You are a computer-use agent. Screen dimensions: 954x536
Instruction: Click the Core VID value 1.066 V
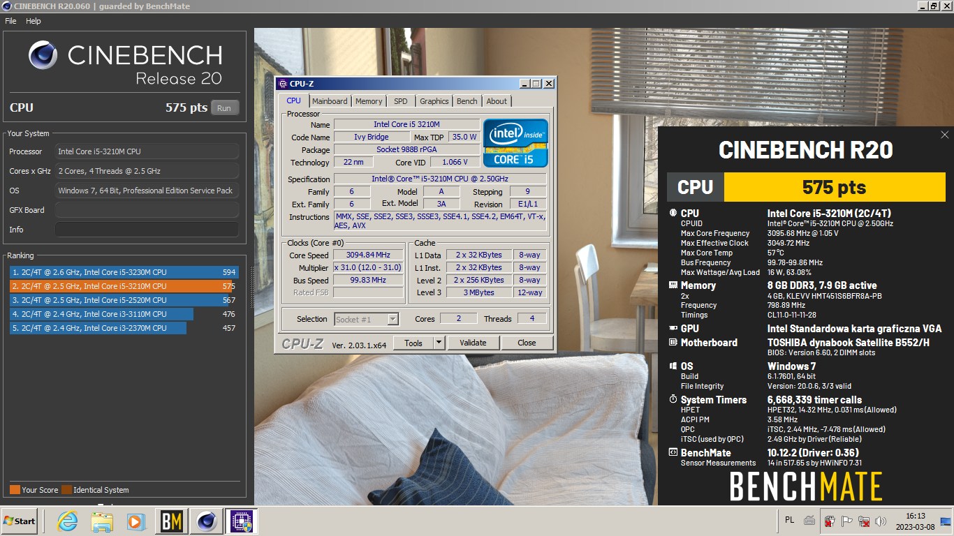coord(455,162)
